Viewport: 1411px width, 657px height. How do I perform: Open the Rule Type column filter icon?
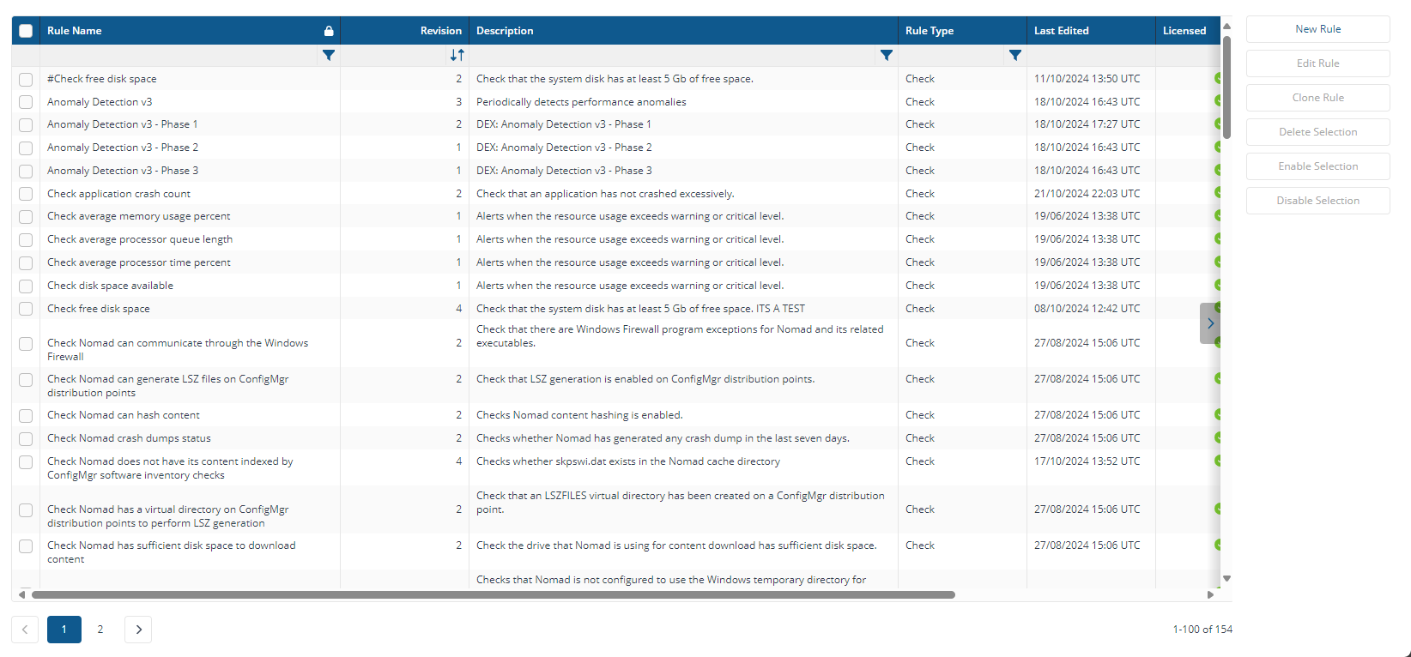(1014, 55)
